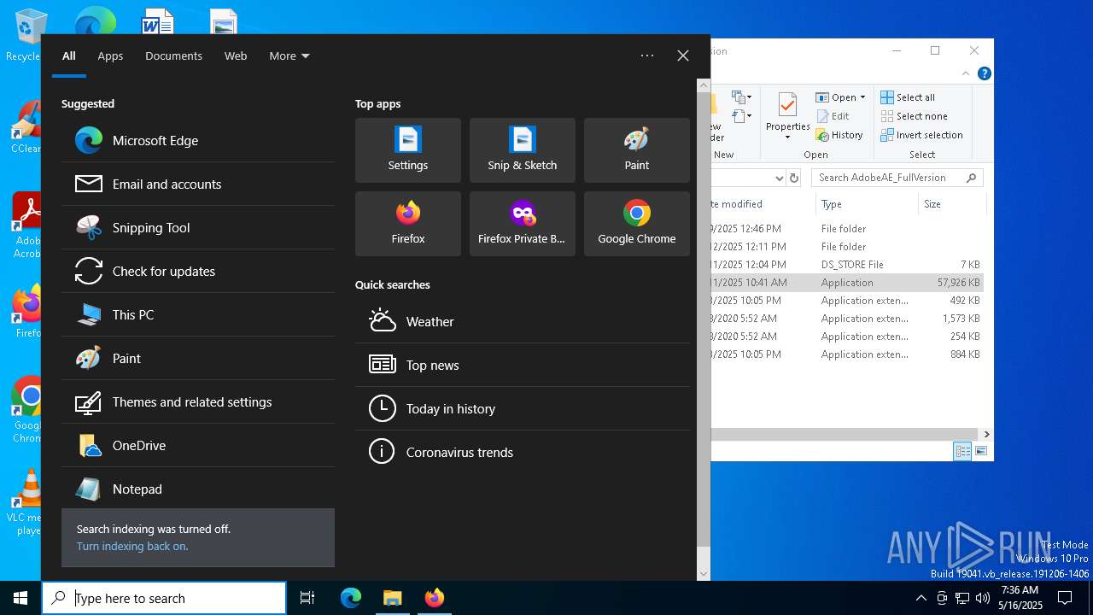Launch Notepad from Suggested list

click(x=198, y=489)
